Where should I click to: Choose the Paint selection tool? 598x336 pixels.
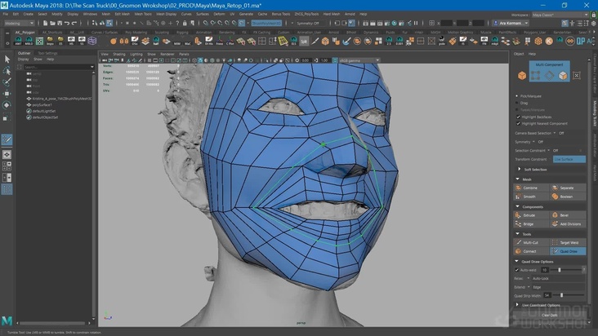point(7,82)
